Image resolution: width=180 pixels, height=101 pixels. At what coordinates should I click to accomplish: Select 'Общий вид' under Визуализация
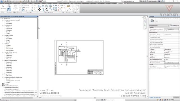click(9, 76)
